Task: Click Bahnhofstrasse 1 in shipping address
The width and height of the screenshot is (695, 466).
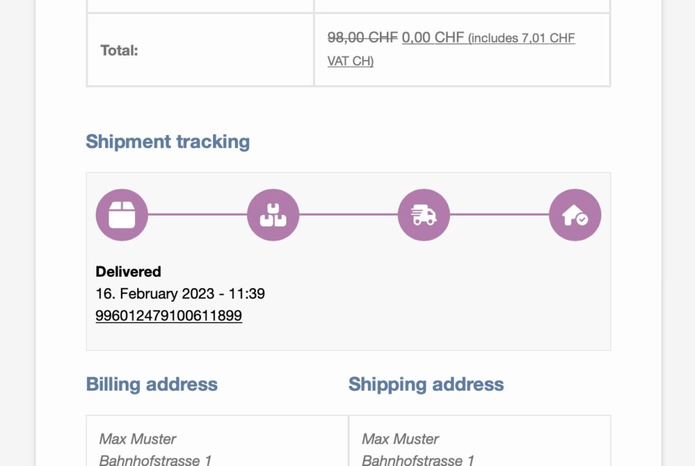Action: [418, 460]
